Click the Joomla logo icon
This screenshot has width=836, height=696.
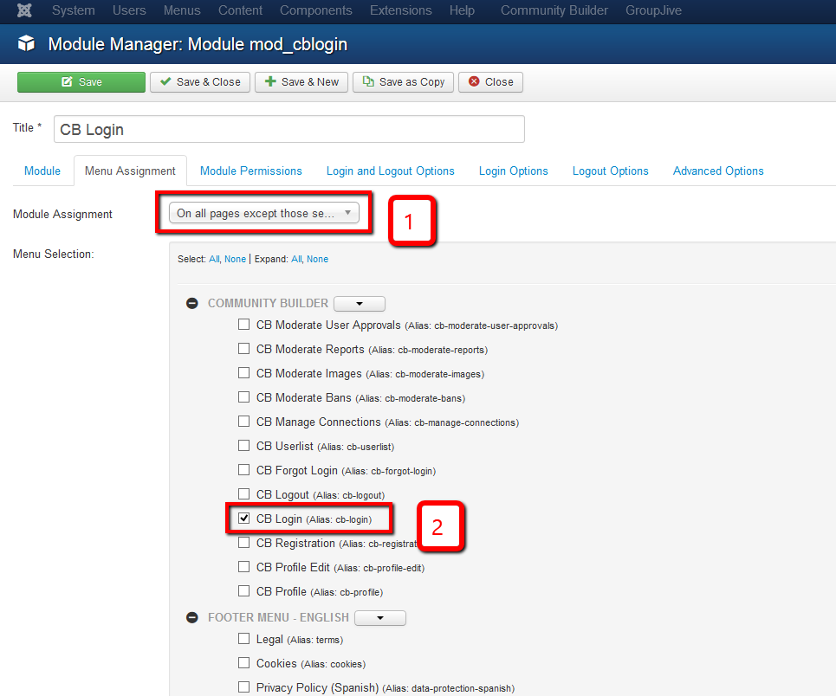[x=24, y=10]
